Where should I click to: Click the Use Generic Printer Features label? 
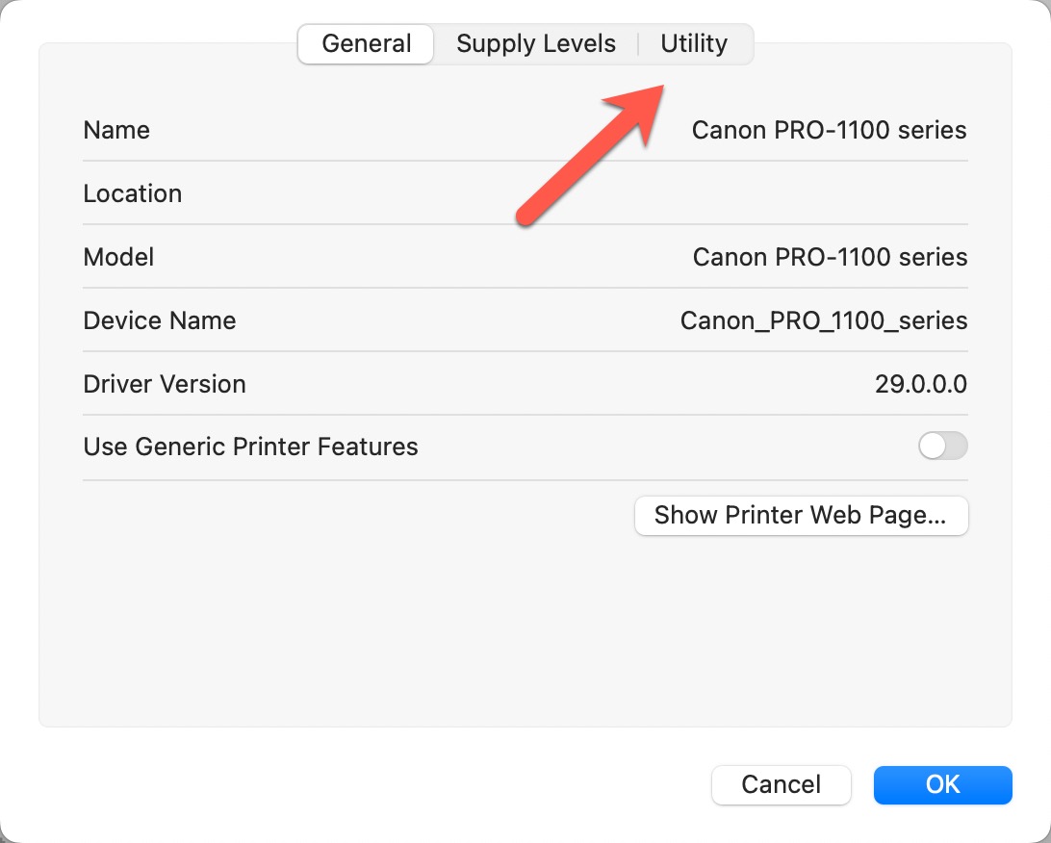pos(250,447)
